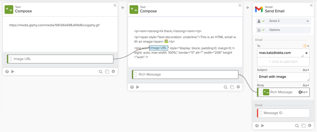Screen dimensions: 317x132
Task: Close the first Compose card
Action: (115, 5)
